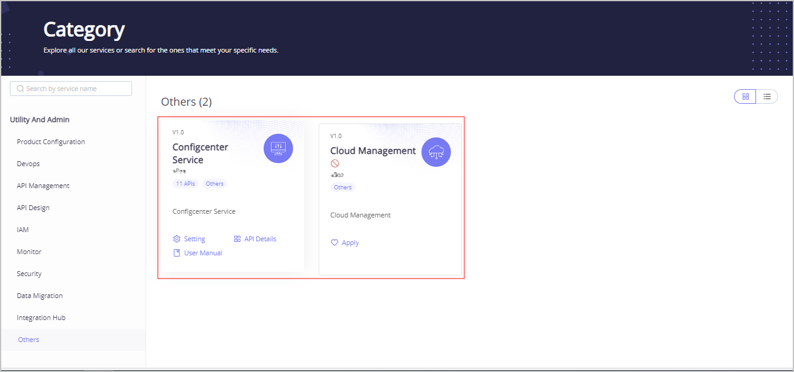Image resolution: width=794 pixels, height=372 pixels.
Task: Click the Category page title
Action: (84, 29)
